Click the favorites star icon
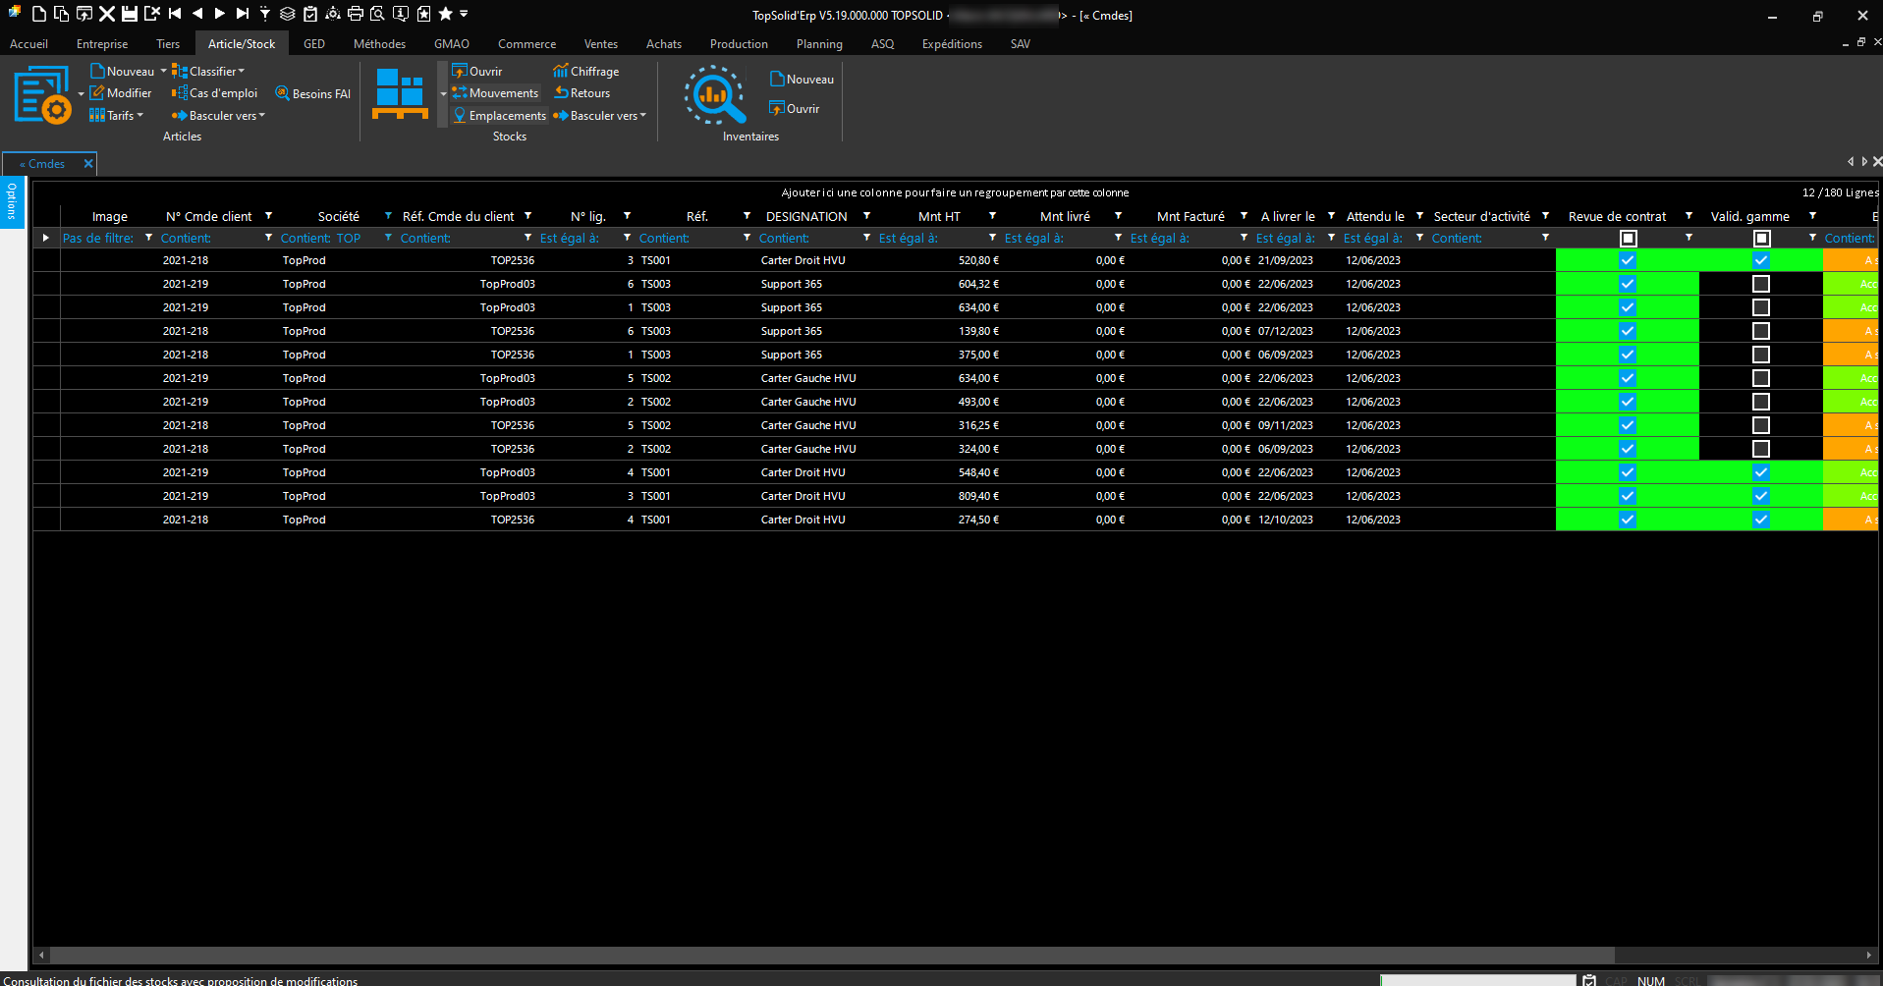1883x986 pixels. pyautogui.click(x=446, y=14)
